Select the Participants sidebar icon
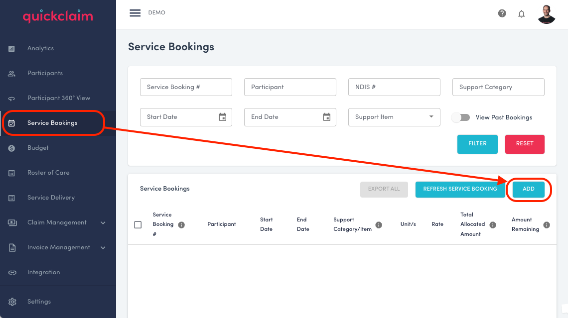568x318 pixels. click(12, 73)
